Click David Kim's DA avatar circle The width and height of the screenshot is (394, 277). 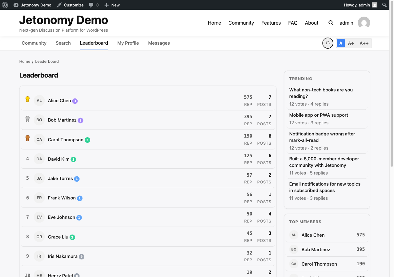click(39, 159)
